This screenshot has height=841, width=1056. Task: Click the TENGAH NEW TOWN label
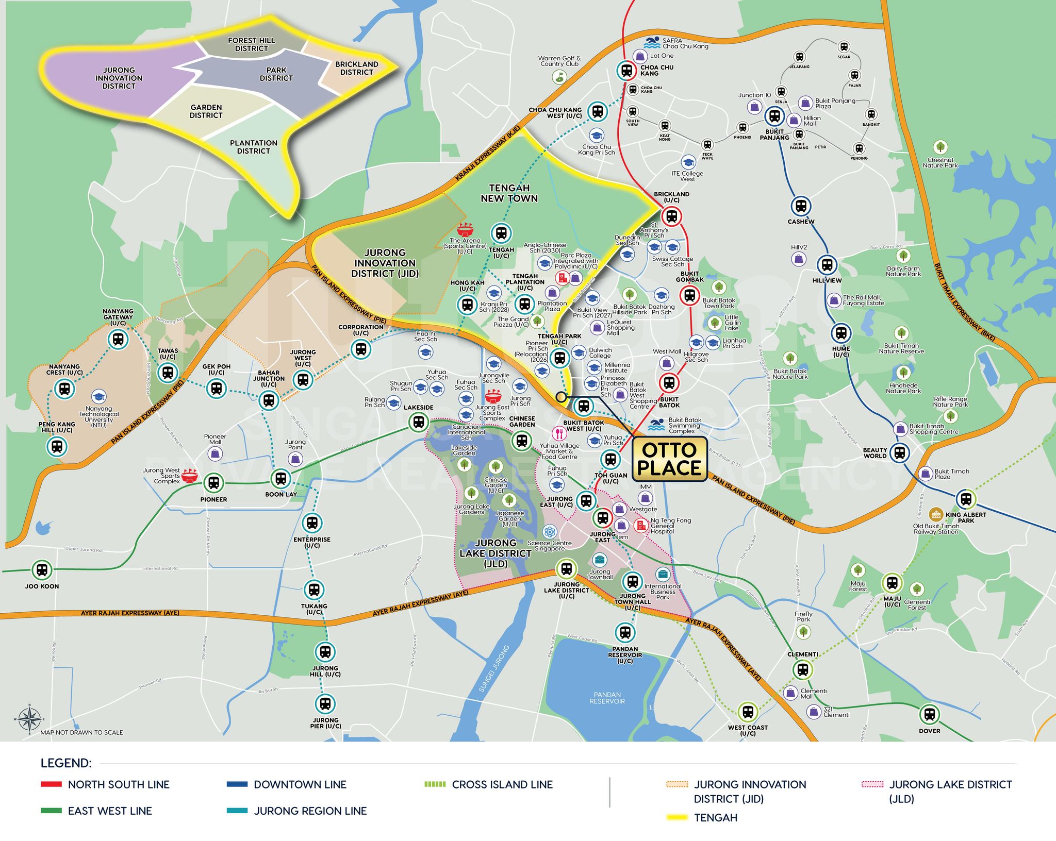pos(509,193)
